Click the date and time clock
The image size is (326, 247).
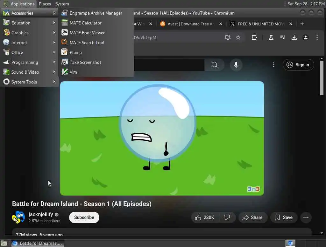306,4
